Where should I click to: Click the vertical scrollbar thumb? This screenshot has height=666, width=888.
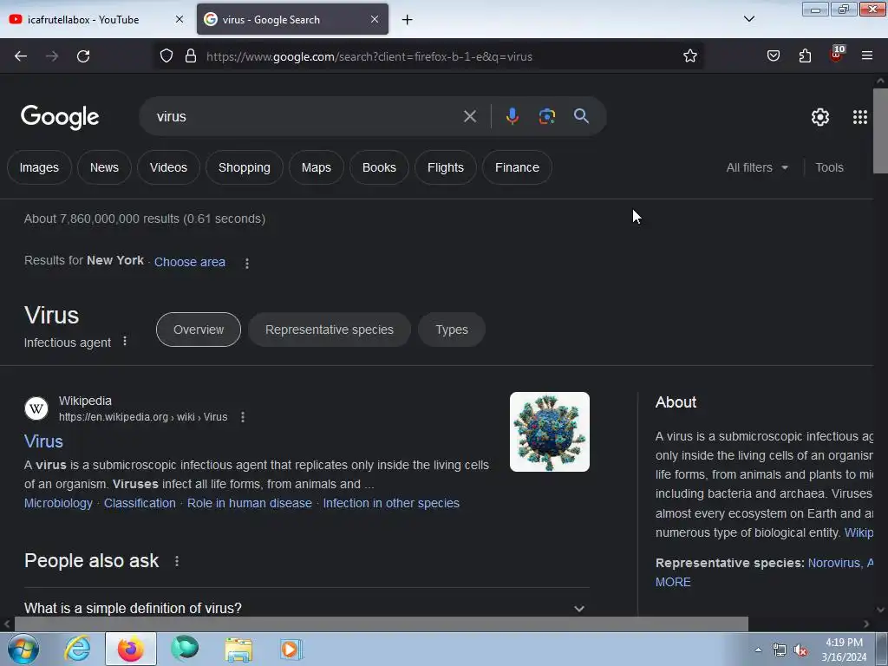click(880, 131)
